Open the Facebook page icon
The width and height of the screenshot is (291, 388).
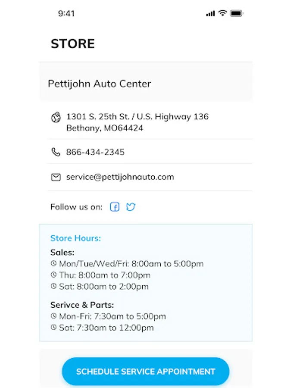[x=115, y=207]
